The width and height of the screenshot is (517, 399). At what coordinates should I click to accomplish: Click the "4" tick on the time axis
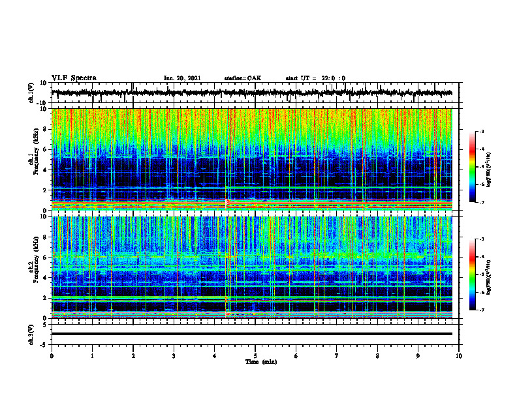coord(215,356)
